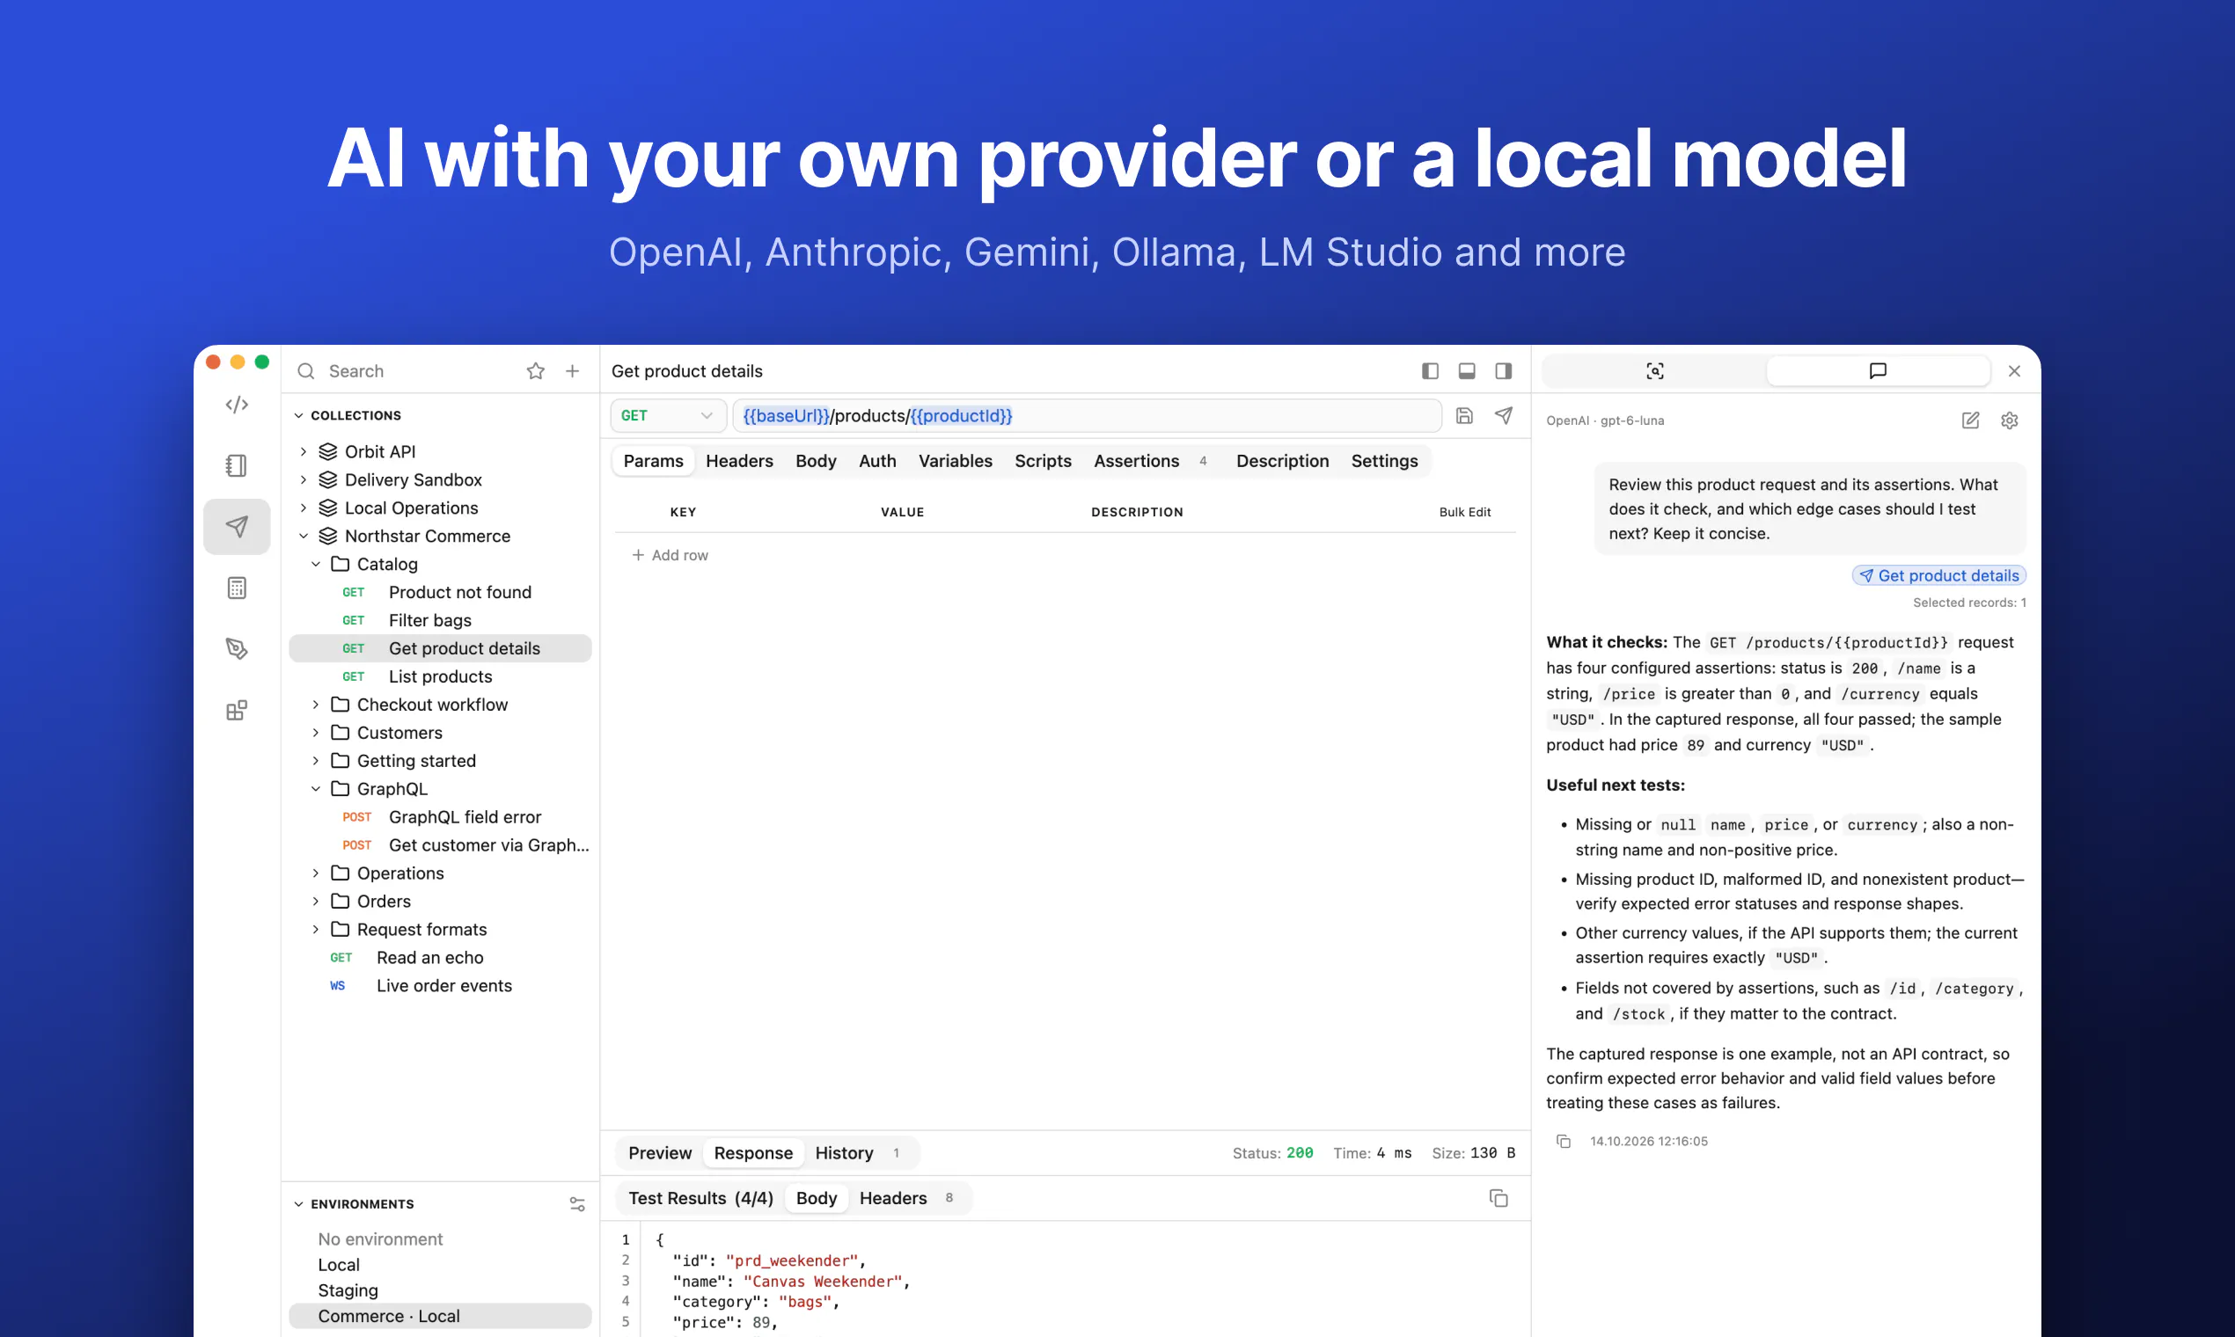Switch to the Scripts tab
This screenshot has width=2235, height=1337.
1043,461
